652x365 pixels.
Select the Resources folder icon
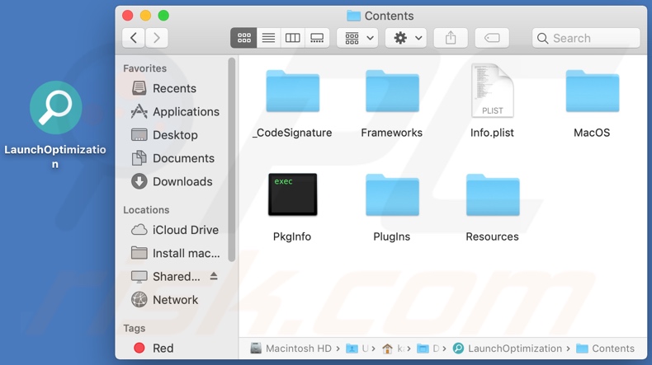493,195
